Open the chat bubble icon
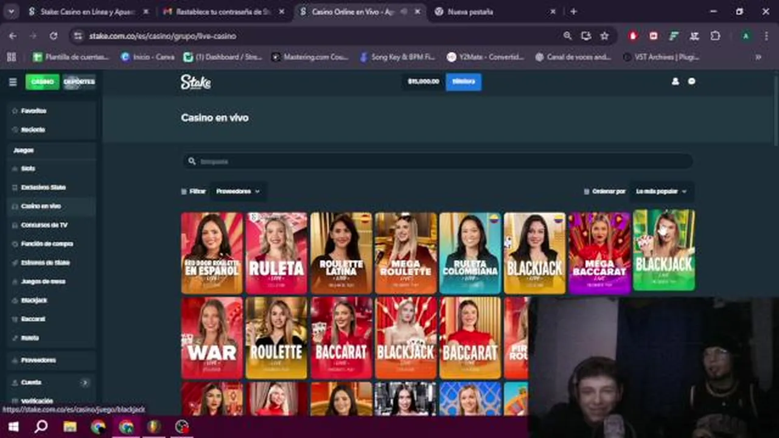The image size is (779, 438). click(x=691, y=81)
